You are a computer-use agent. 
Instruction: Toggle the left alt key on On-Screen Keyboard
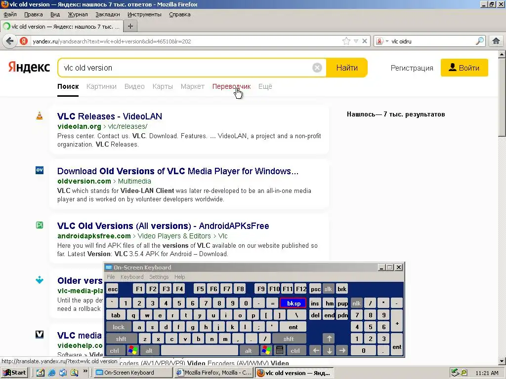149,351
